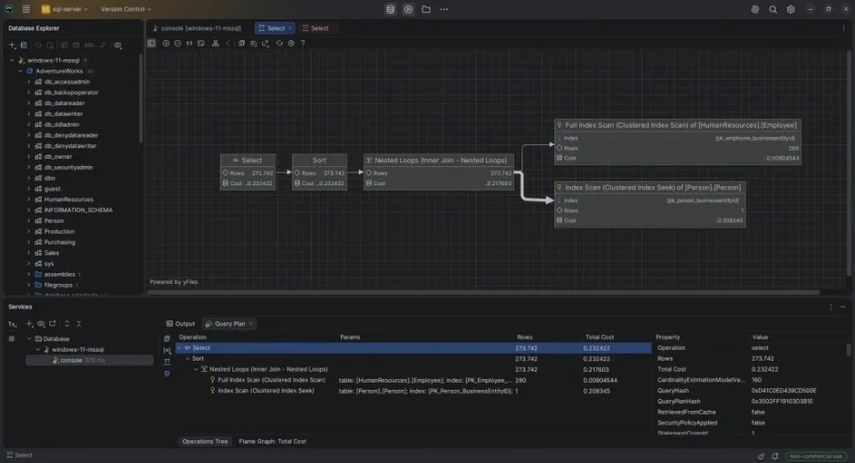Select the Purchasing schema
This screenshot has height=463, width=855.
[x=59, y=242]
